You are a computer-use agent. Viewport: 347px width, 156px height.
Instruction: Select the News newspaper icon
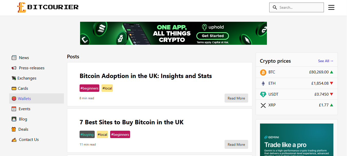14,58
